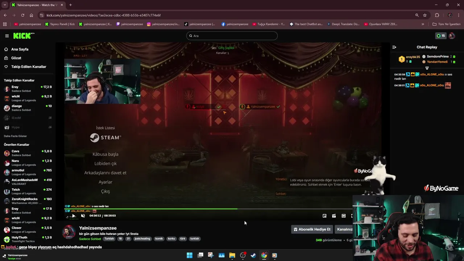Select the komik tag
464x261 pixels.
coord(159,239)
